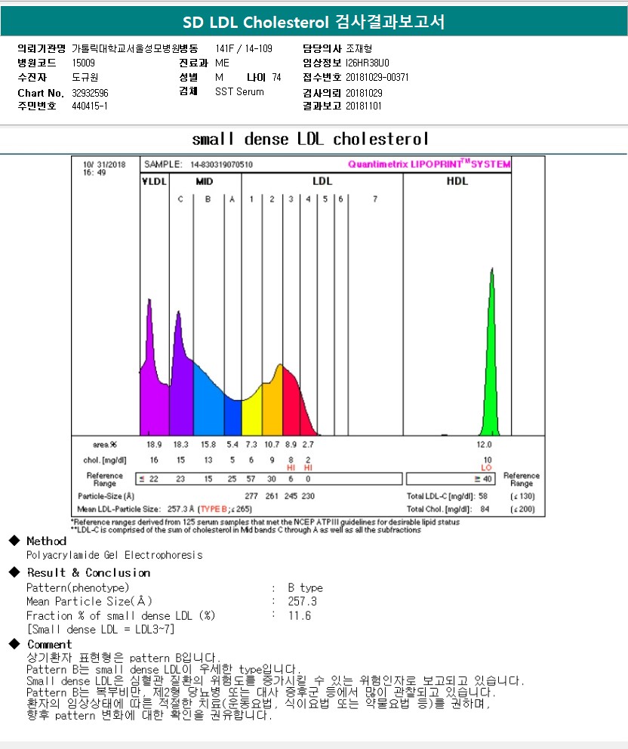
Task: Click 'Polyacrylamide Gel Electrophoresis' text
Action: [x=115, y=555]
